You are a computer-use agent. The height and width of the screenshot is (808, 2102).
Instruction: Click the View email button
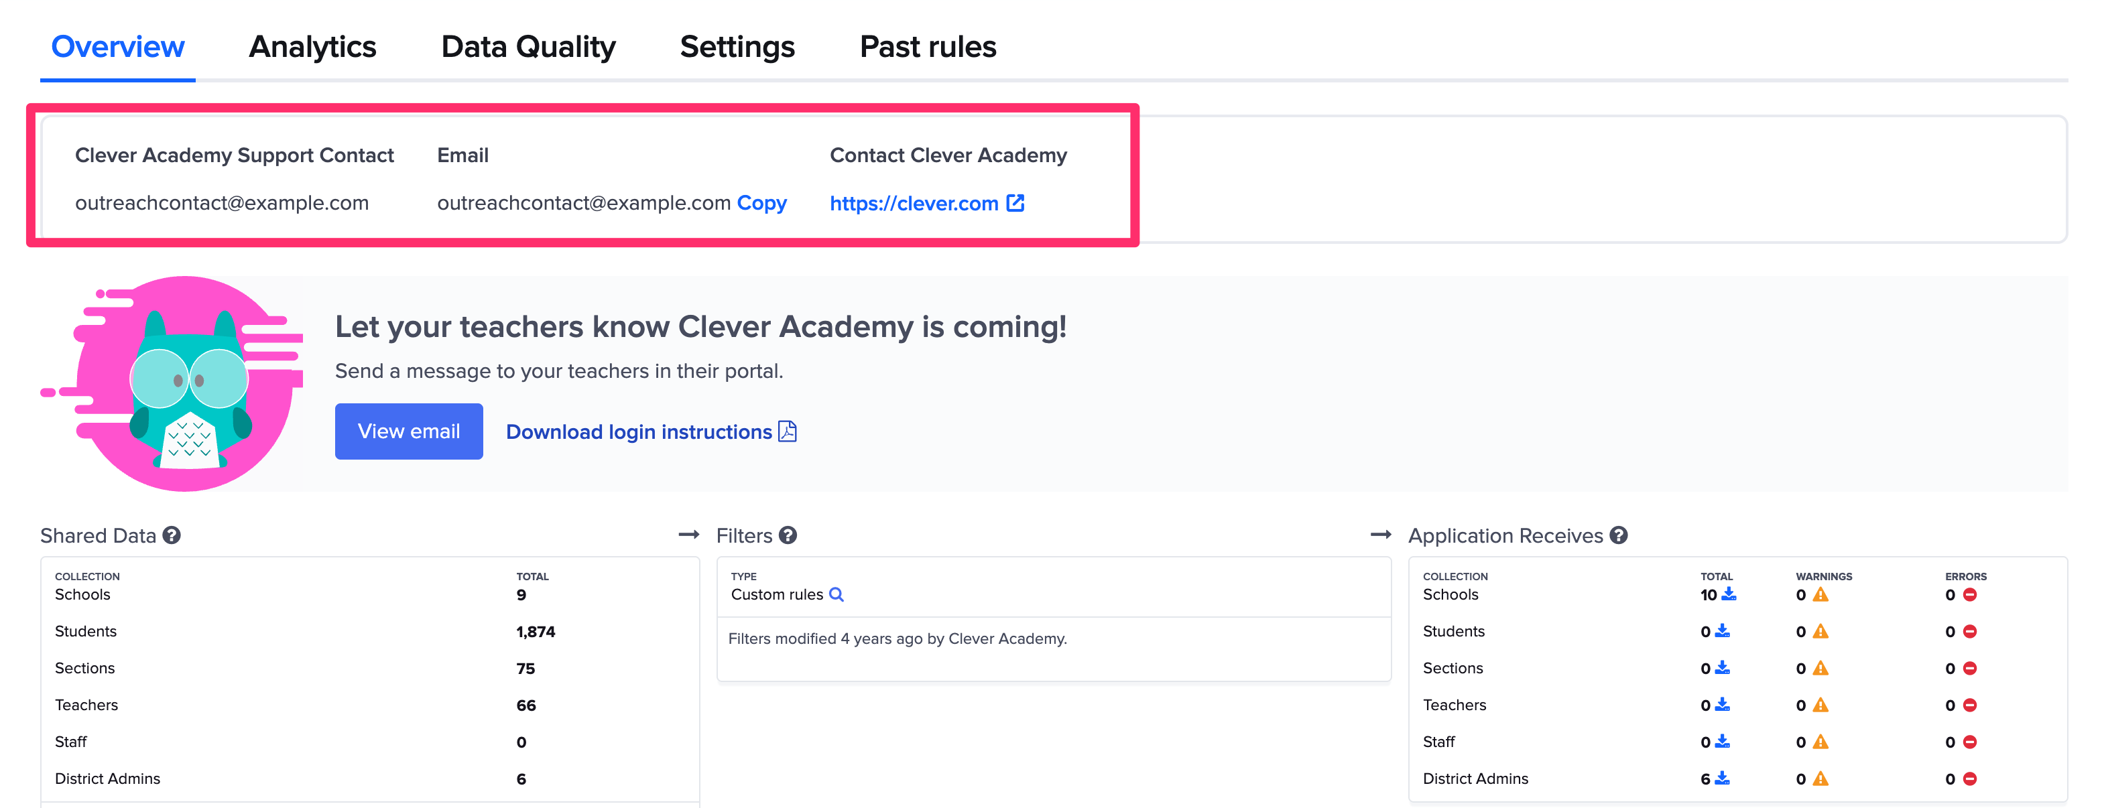tap(409, 431)
